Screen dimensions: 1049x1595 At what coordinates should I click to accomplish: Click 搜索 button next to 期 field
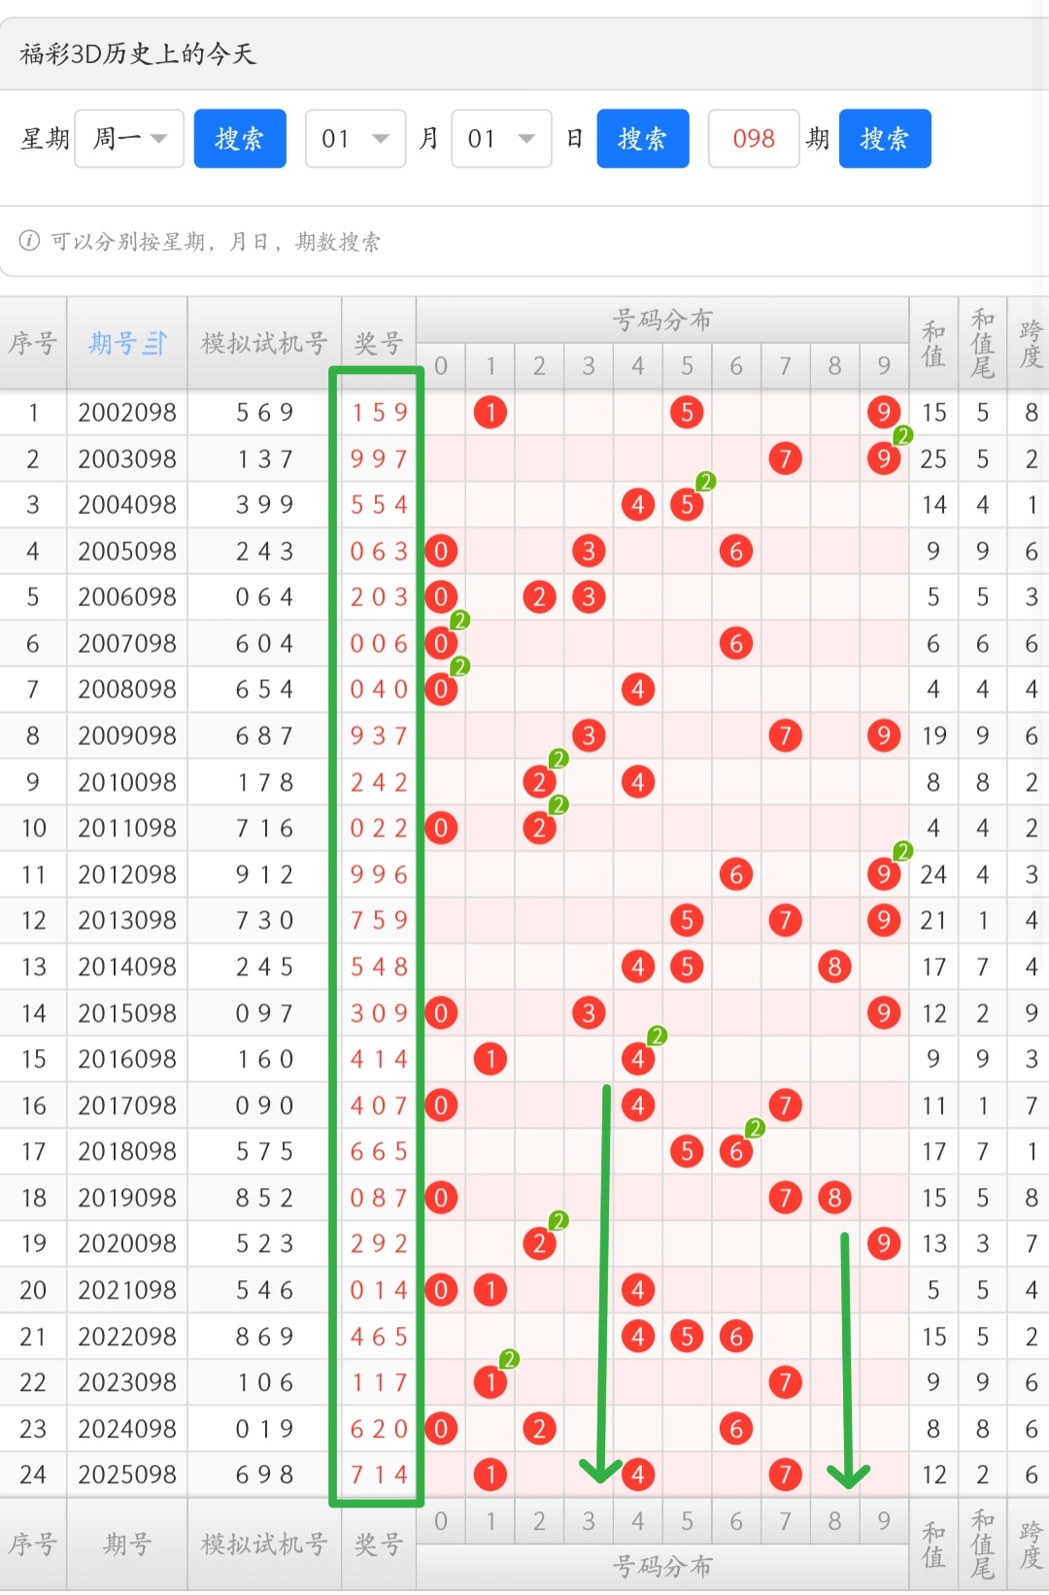click(x=885, y=139)
